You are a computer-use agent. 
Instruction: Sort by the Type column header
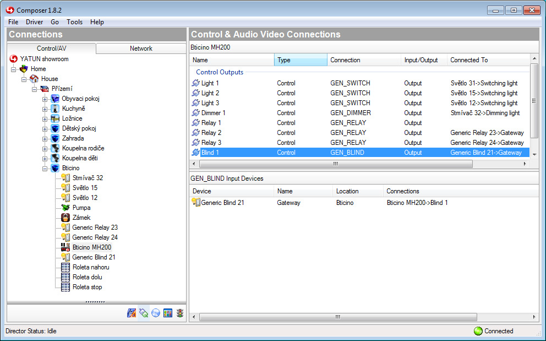[x=300, y=60]
